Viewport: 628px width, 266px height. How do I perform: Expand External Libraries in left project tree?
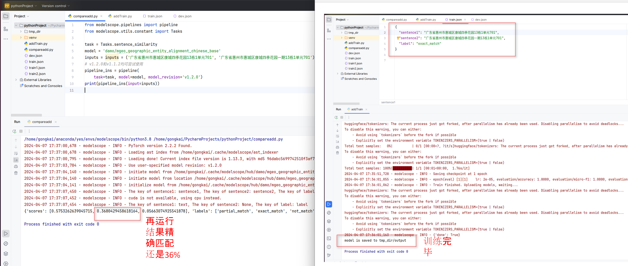pyautogui.click(x=16, y=80)
